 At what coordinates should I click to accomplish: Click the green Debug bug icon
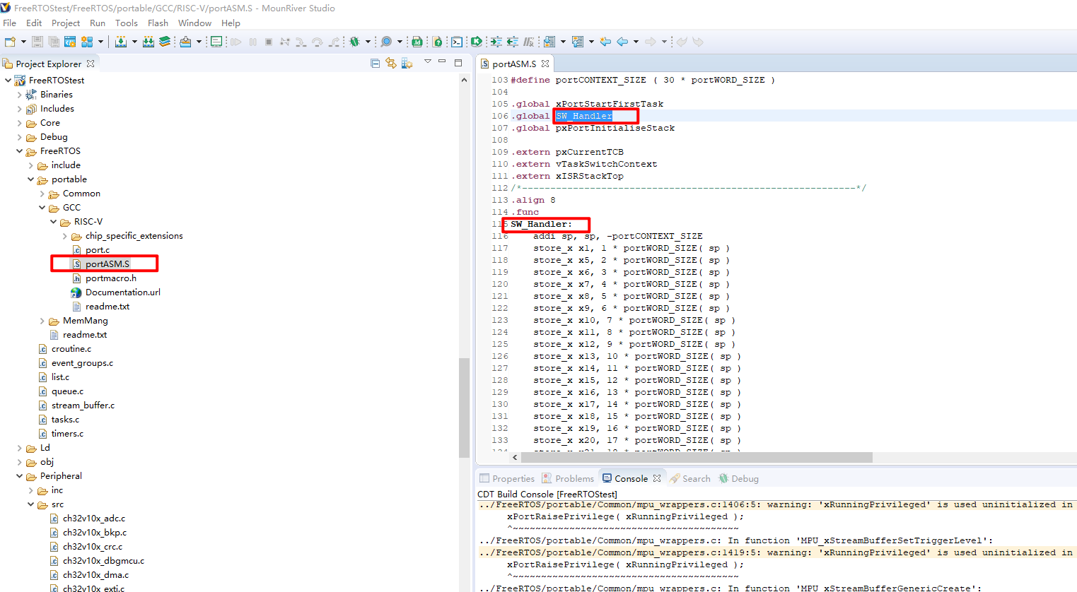point(354,42)
